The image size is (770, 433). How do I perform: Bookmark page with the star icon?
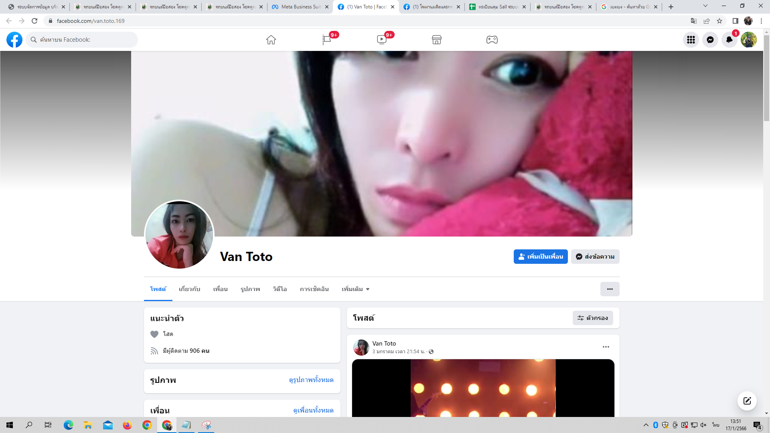[719, 21]
